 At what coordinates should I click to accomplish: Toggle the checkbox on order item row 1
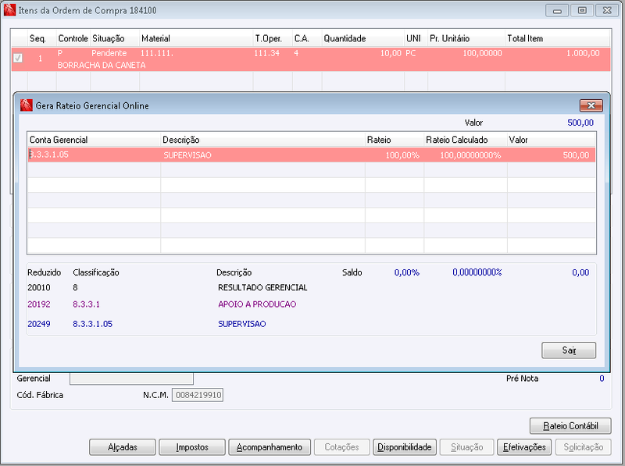pyautogui.click(x=18, y=58)
